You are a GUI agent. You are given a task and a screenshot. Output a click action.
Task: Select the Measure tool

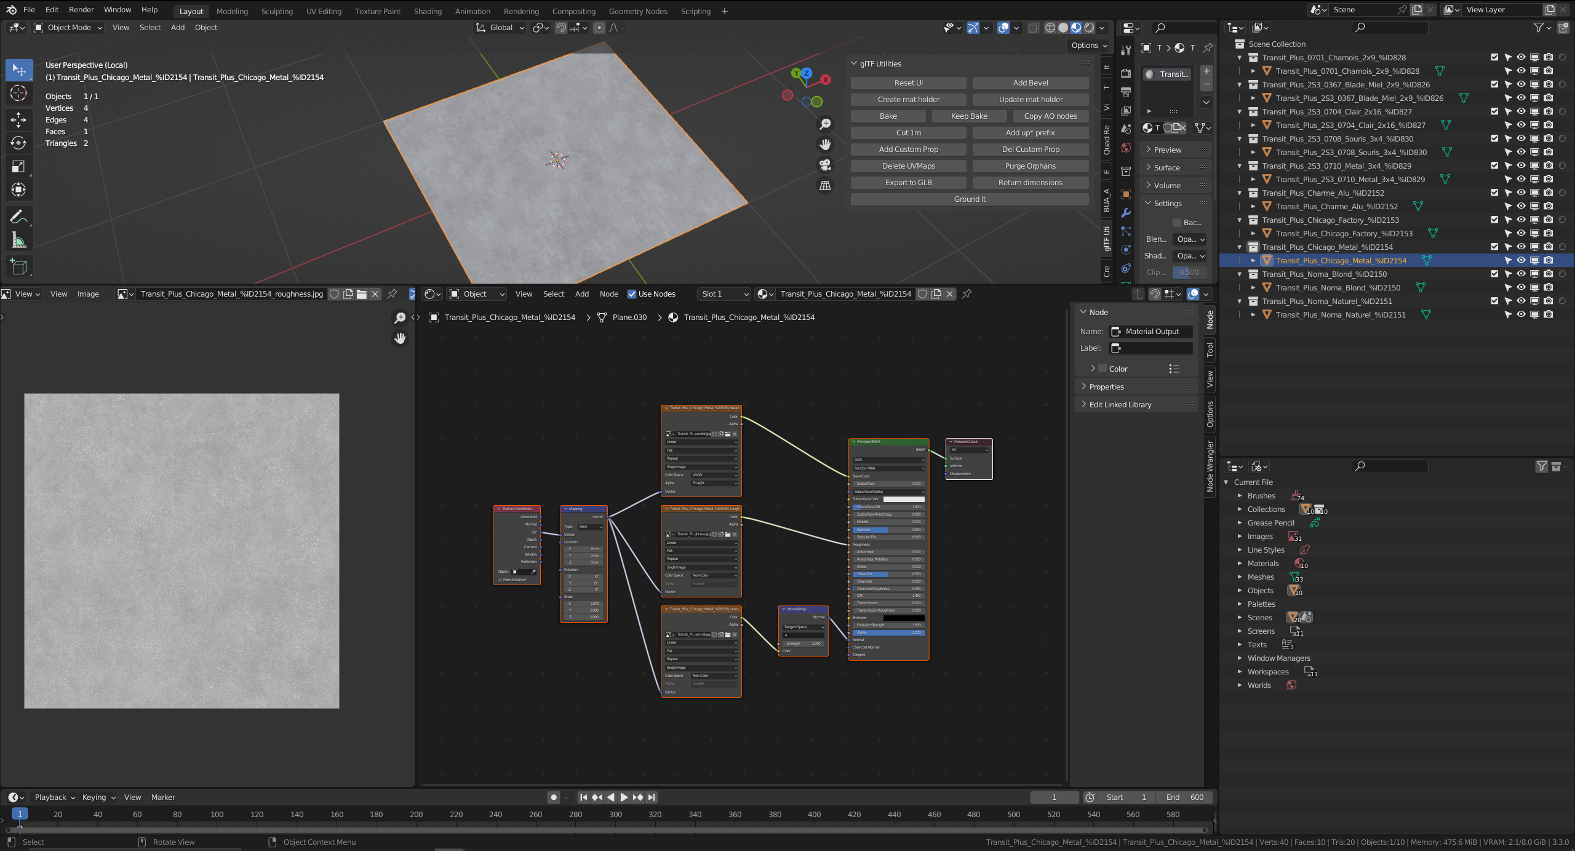19,239
